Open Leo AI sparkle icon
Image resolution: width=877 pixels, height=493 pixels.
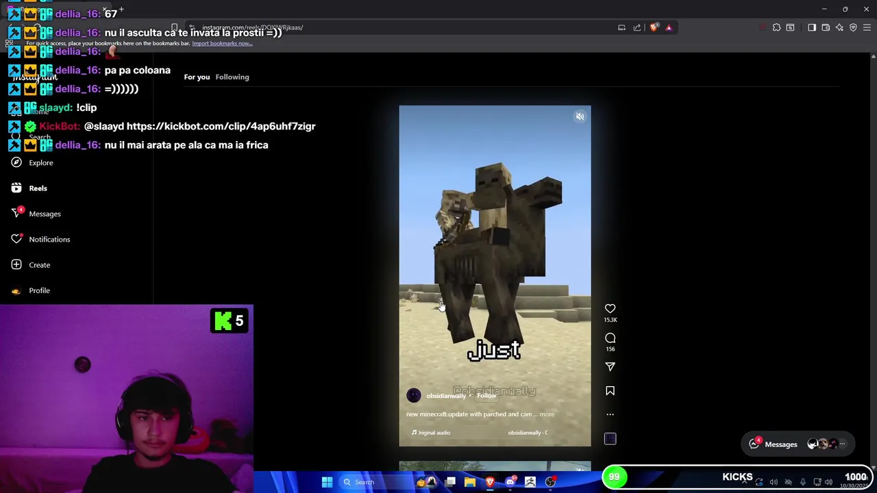pyautogui.click(x=839, y=27)
